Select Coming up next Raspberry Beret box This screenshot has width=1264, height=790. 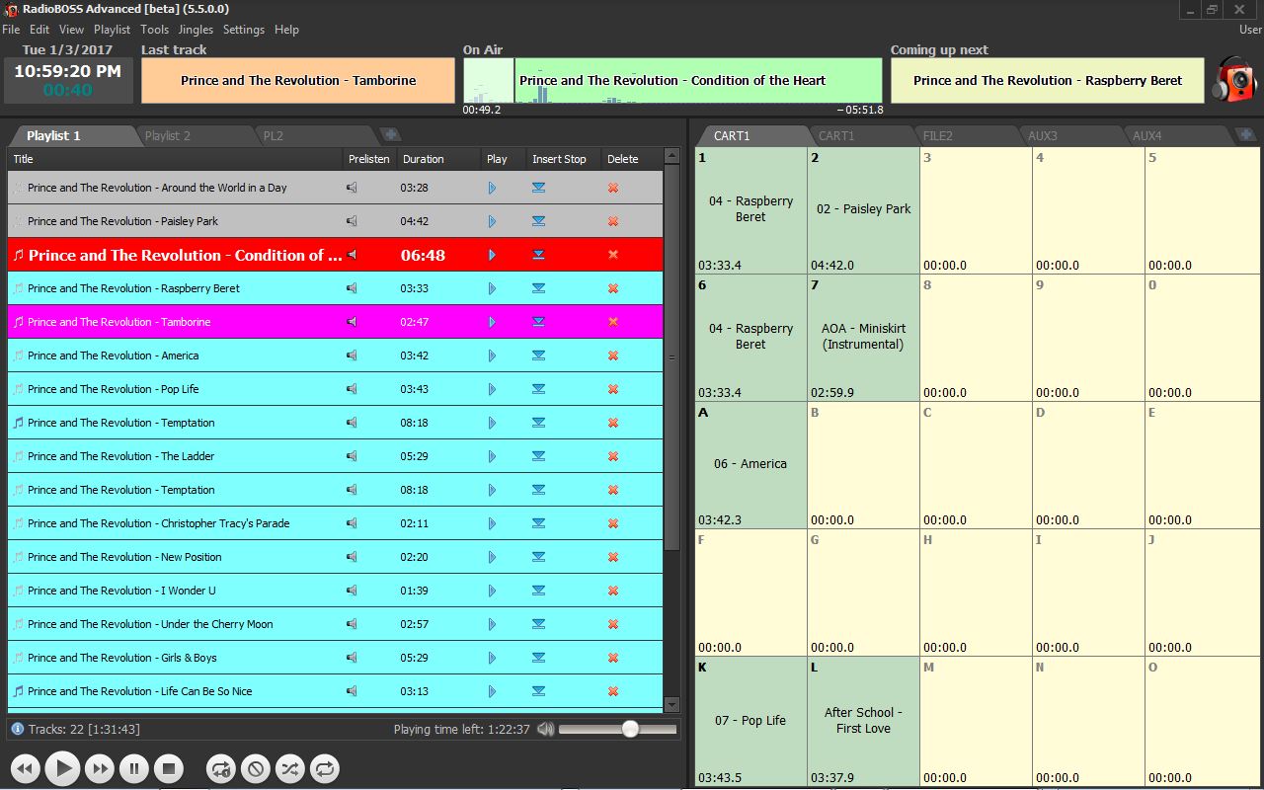tap(1048, 81)
